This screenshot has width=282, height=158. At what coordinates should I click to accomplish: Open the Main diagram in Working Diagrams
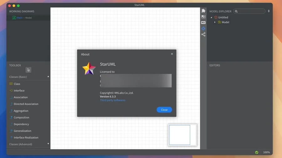[x=19, y=18]
